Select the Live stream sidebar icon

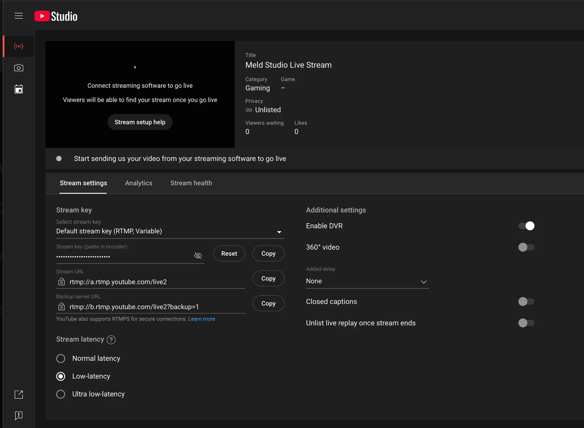pos(18,46)
